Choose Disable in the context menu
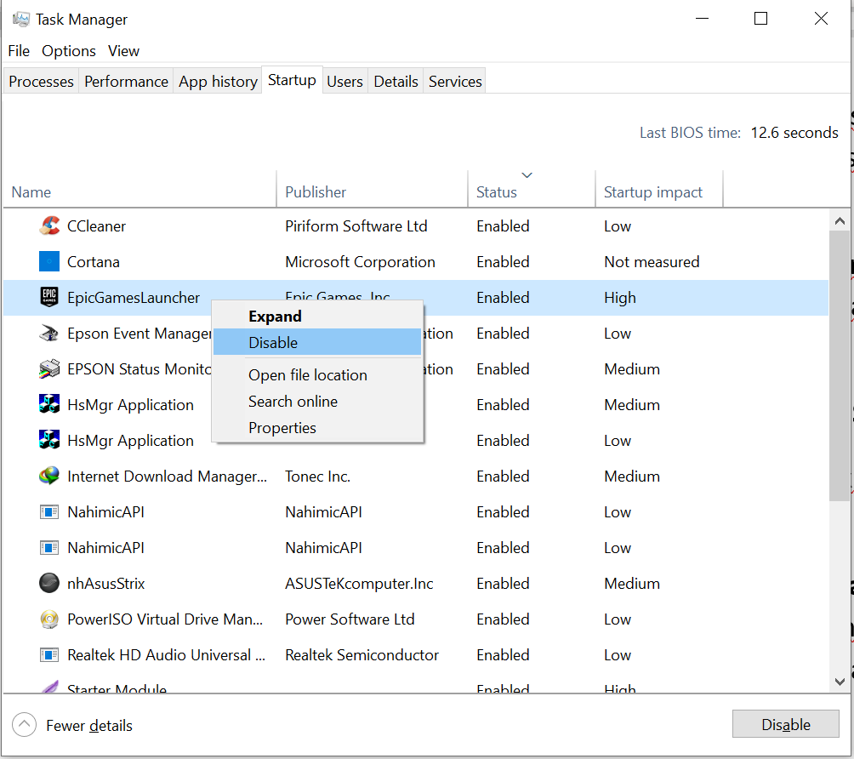Screen dimensions: 854x759 click(x=317, y=342)
